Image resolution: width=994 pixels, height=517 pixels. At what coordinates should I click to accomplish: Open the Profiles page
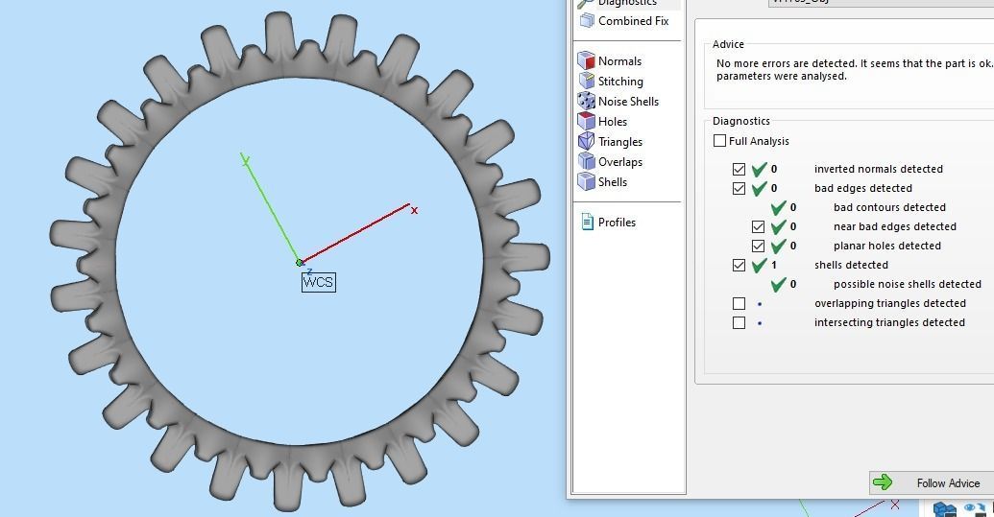click(608, 223)
